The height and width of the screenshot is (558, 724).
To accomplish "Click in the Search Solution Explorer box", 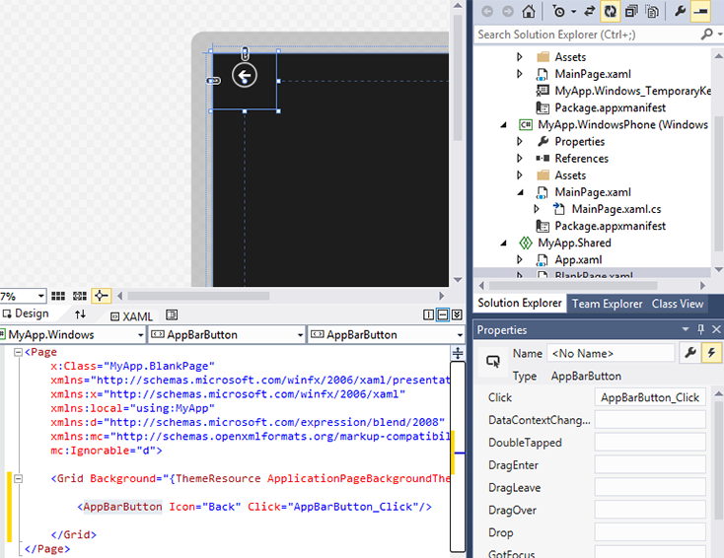I will (587, 35).
